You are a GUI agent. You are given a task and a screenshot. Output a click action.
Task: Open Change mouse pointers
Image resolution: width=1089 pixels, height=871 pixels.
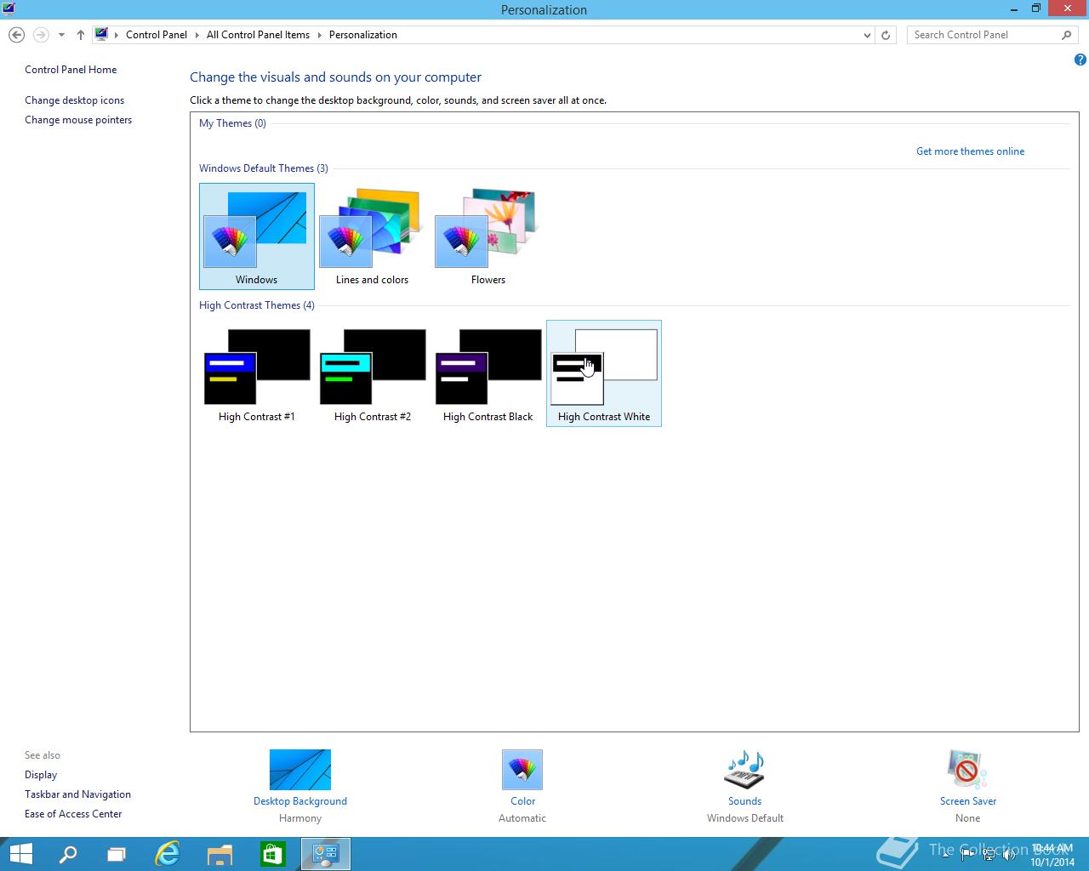[78, 120]
